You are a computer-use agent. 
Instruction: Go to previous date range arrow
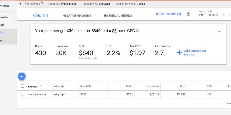[228, 15]
